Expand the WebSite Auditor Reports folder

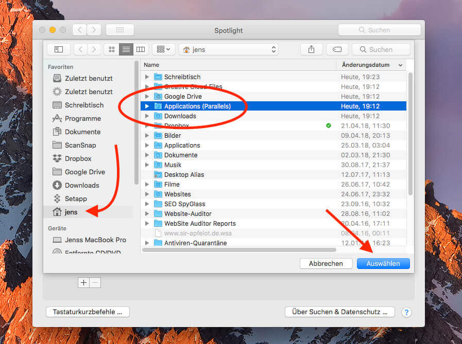(x=147, y=223)
